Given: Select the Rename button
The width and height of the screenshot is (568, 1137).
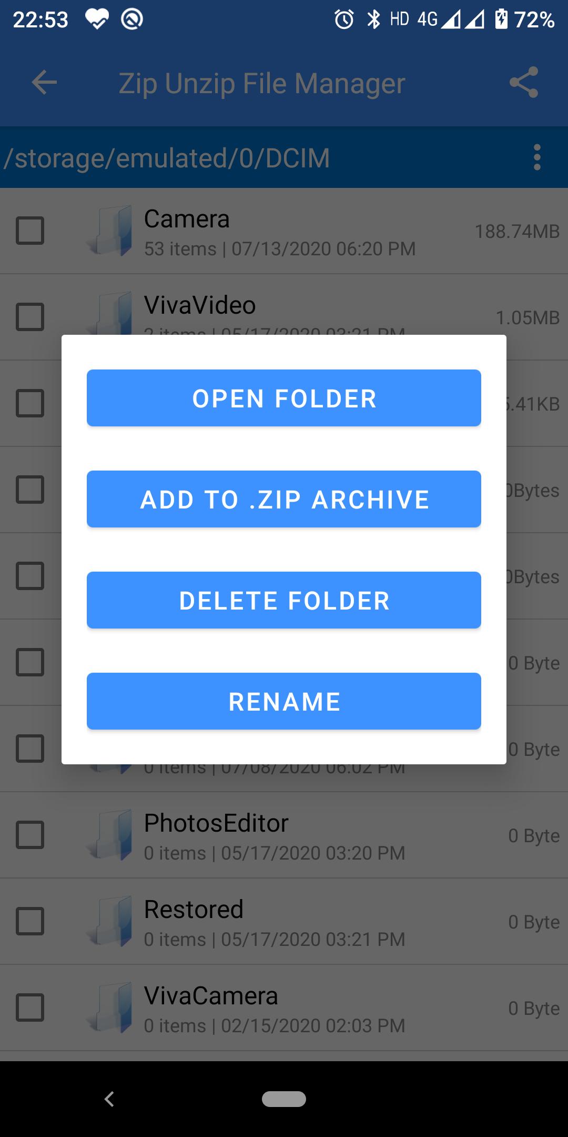Looking at the screenshot, I should click(284, 701).
